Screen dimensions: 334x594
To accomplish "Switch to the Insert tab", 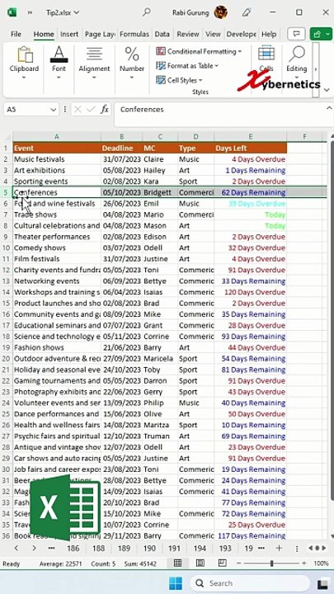I will coord(69,34).
